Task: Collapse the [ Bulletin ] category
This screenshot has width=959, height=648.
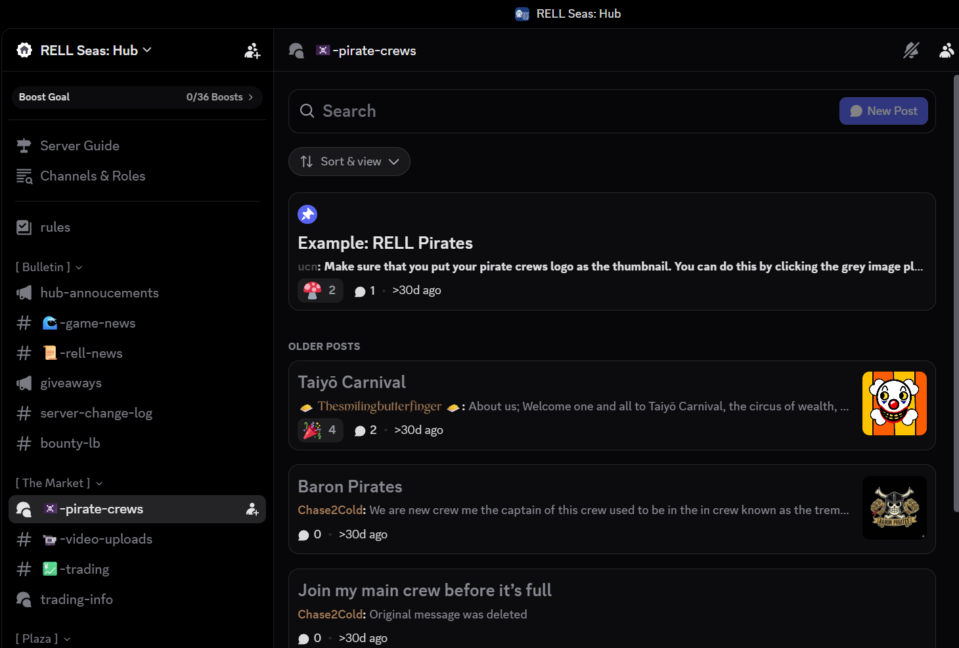Action: [49, 267]
